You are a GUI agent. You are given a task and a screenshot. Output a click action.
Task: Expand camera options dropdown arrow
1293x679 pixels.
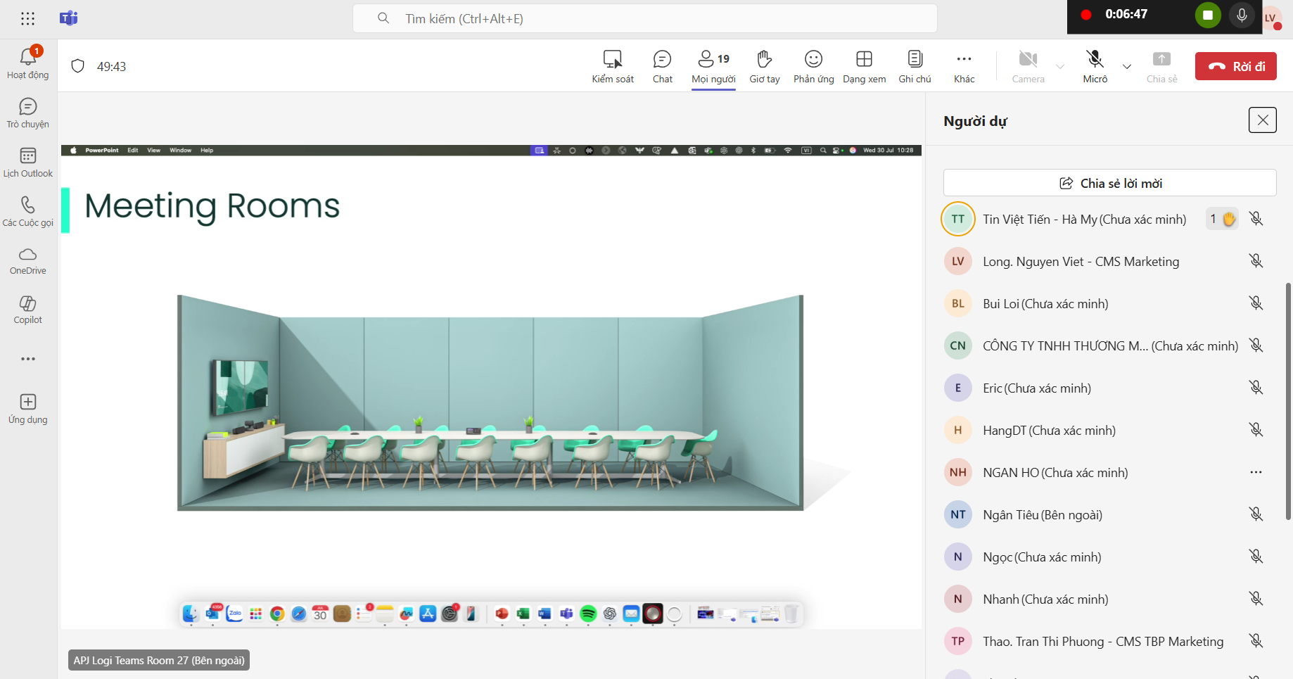pyautogui.click(x=1060, y=67)
